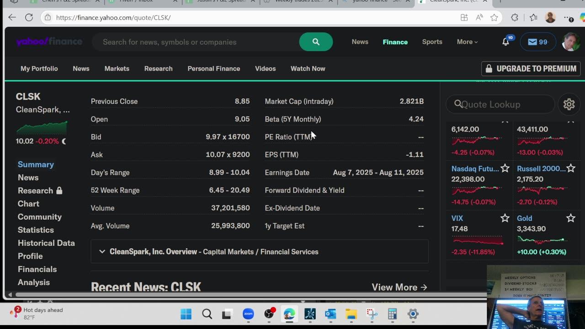Click the CLSK mini price chart
This screenshot has height=329, width=585.
[x=42, y=127]
